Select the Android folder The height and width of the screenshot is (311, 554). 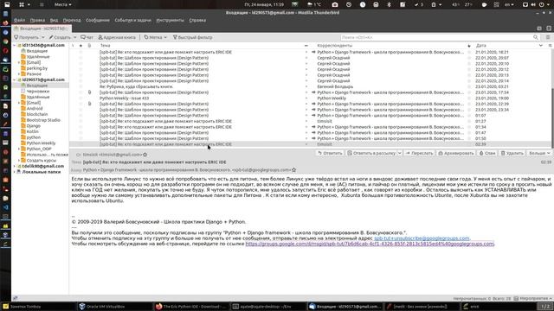35,108
